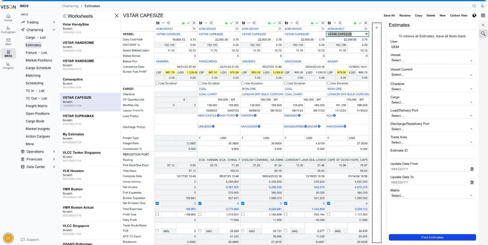
Task: Click the green checkmark on ADM-000025
Action: [x=275, y=23]
